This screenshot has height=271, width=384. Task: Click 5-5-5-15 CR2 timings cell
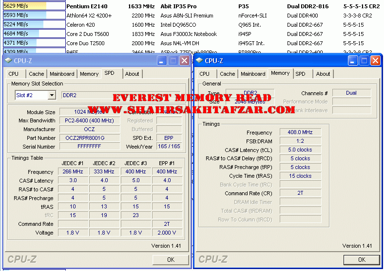(362, 6)
